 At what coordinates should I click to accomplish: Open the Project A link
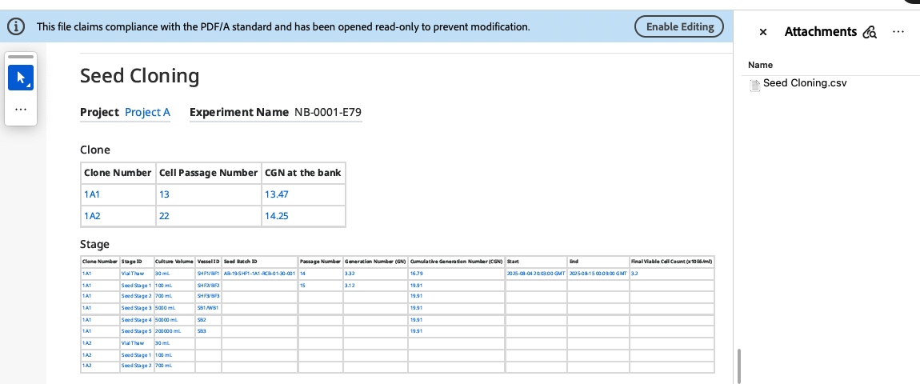pyautogui.click(x=147, y=112)
